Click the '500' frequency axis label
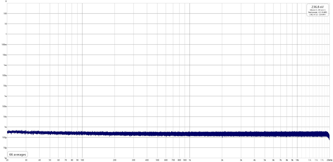Image resolution: width=333 pixels, height=162 pixels. (x=157, y=160)
